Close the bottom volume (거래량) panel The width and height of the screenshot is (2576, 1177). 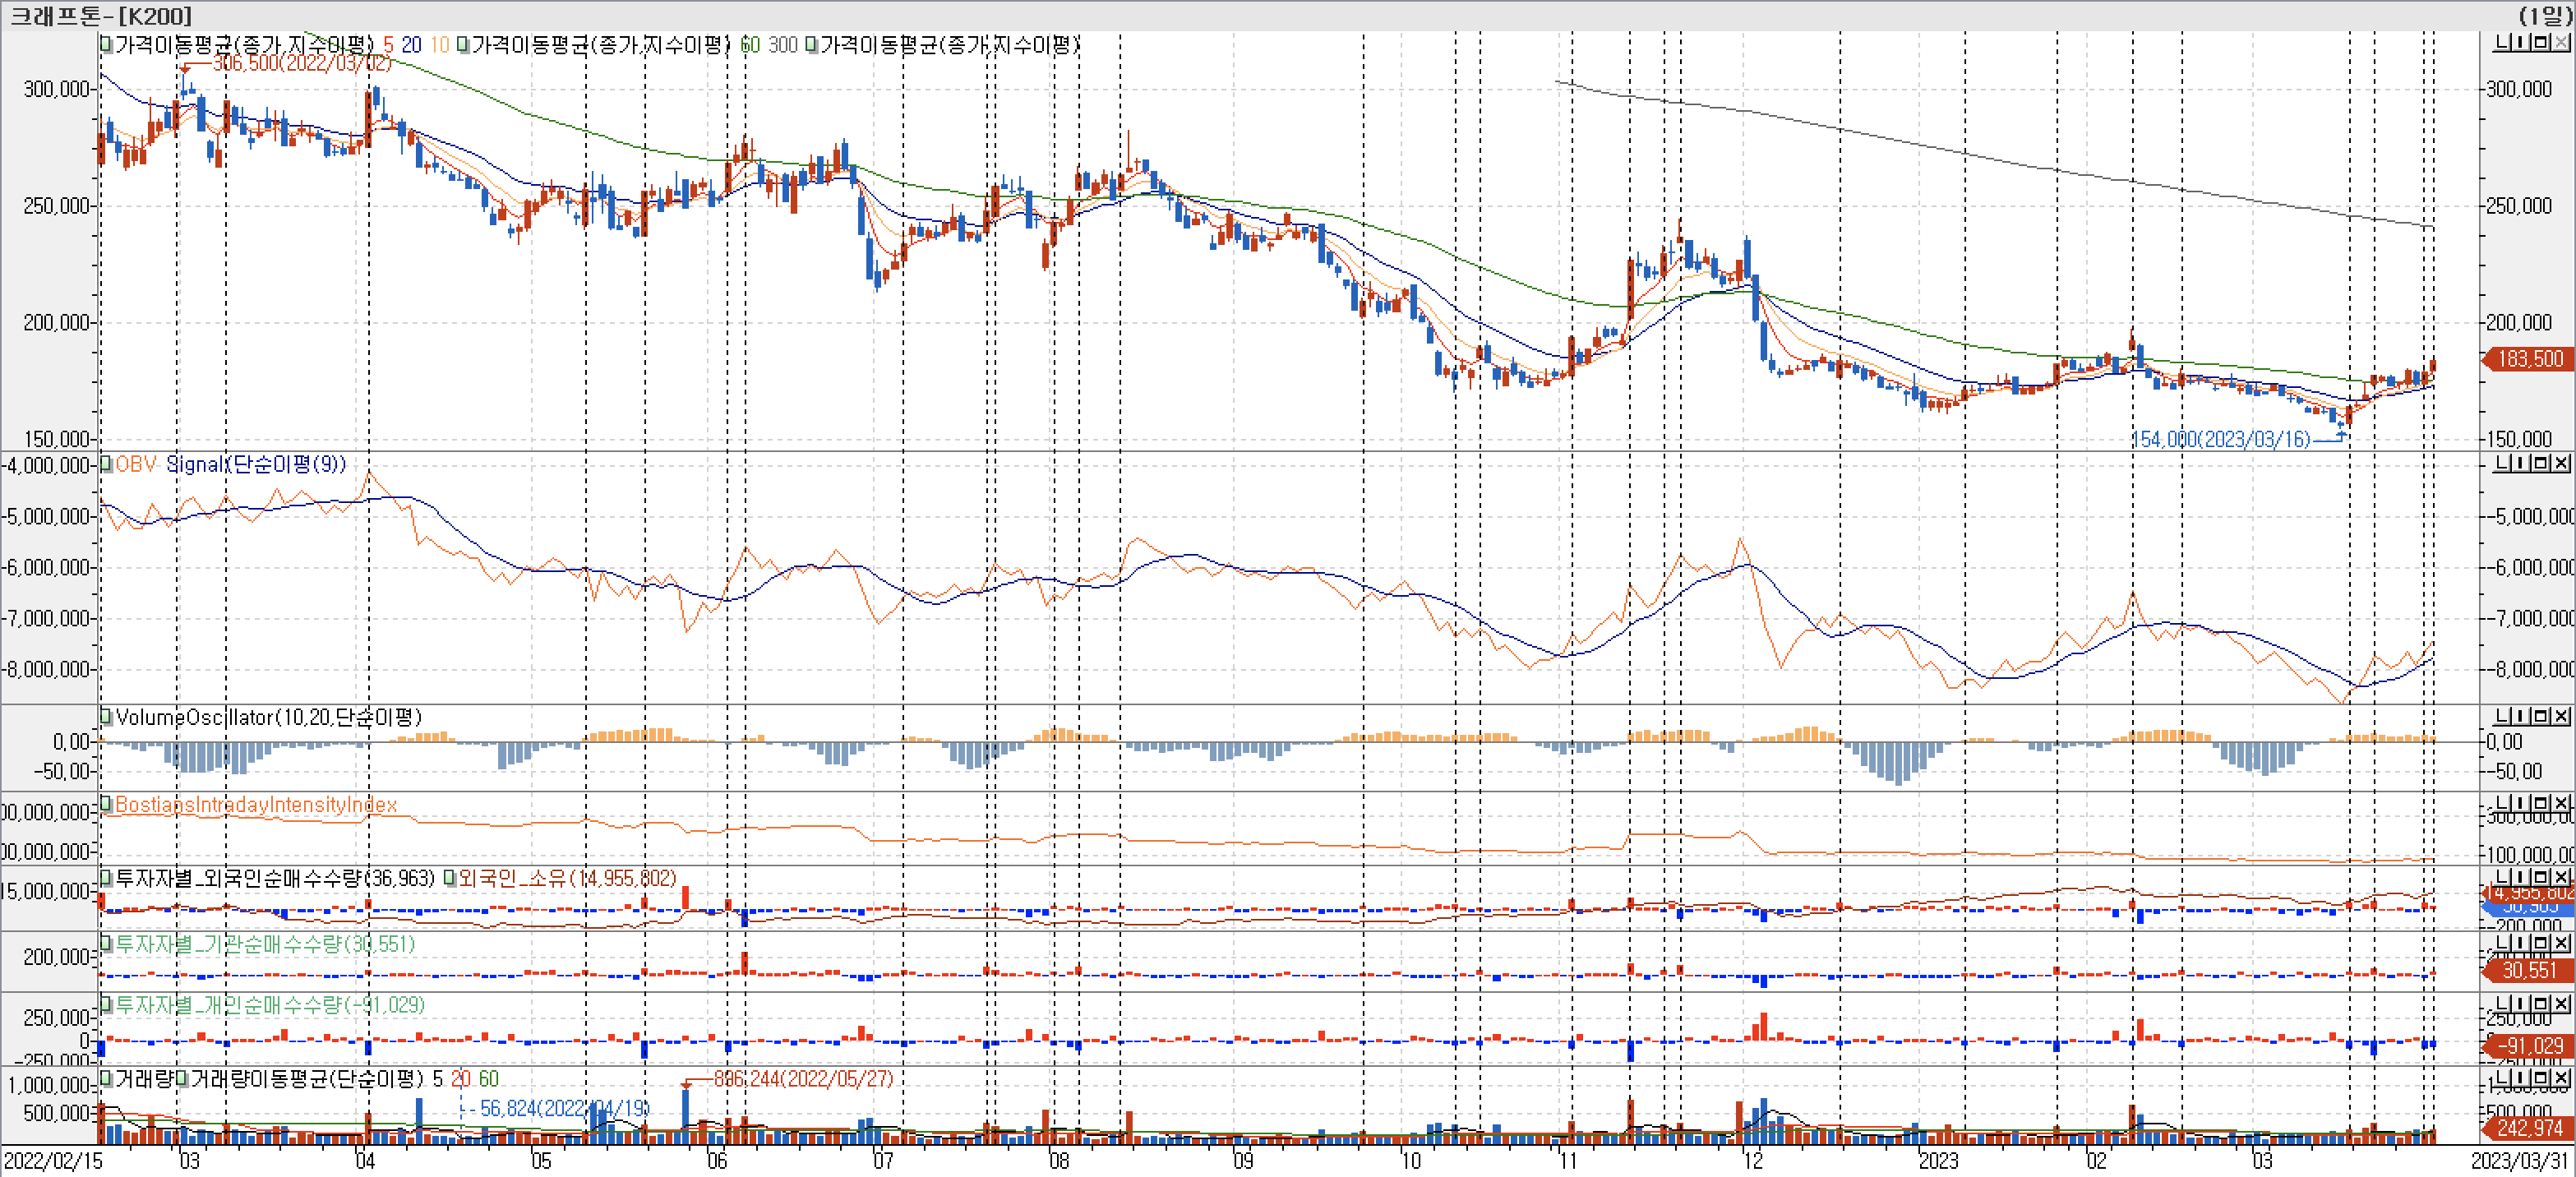(2561, 1078)
